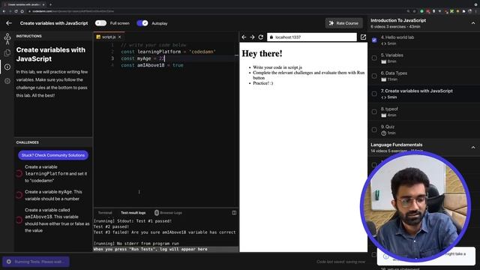480x270 pixels.
Task: Click the question mark icon under 9. Quiz
Action: pyautogui.click(x=383, y=133)
